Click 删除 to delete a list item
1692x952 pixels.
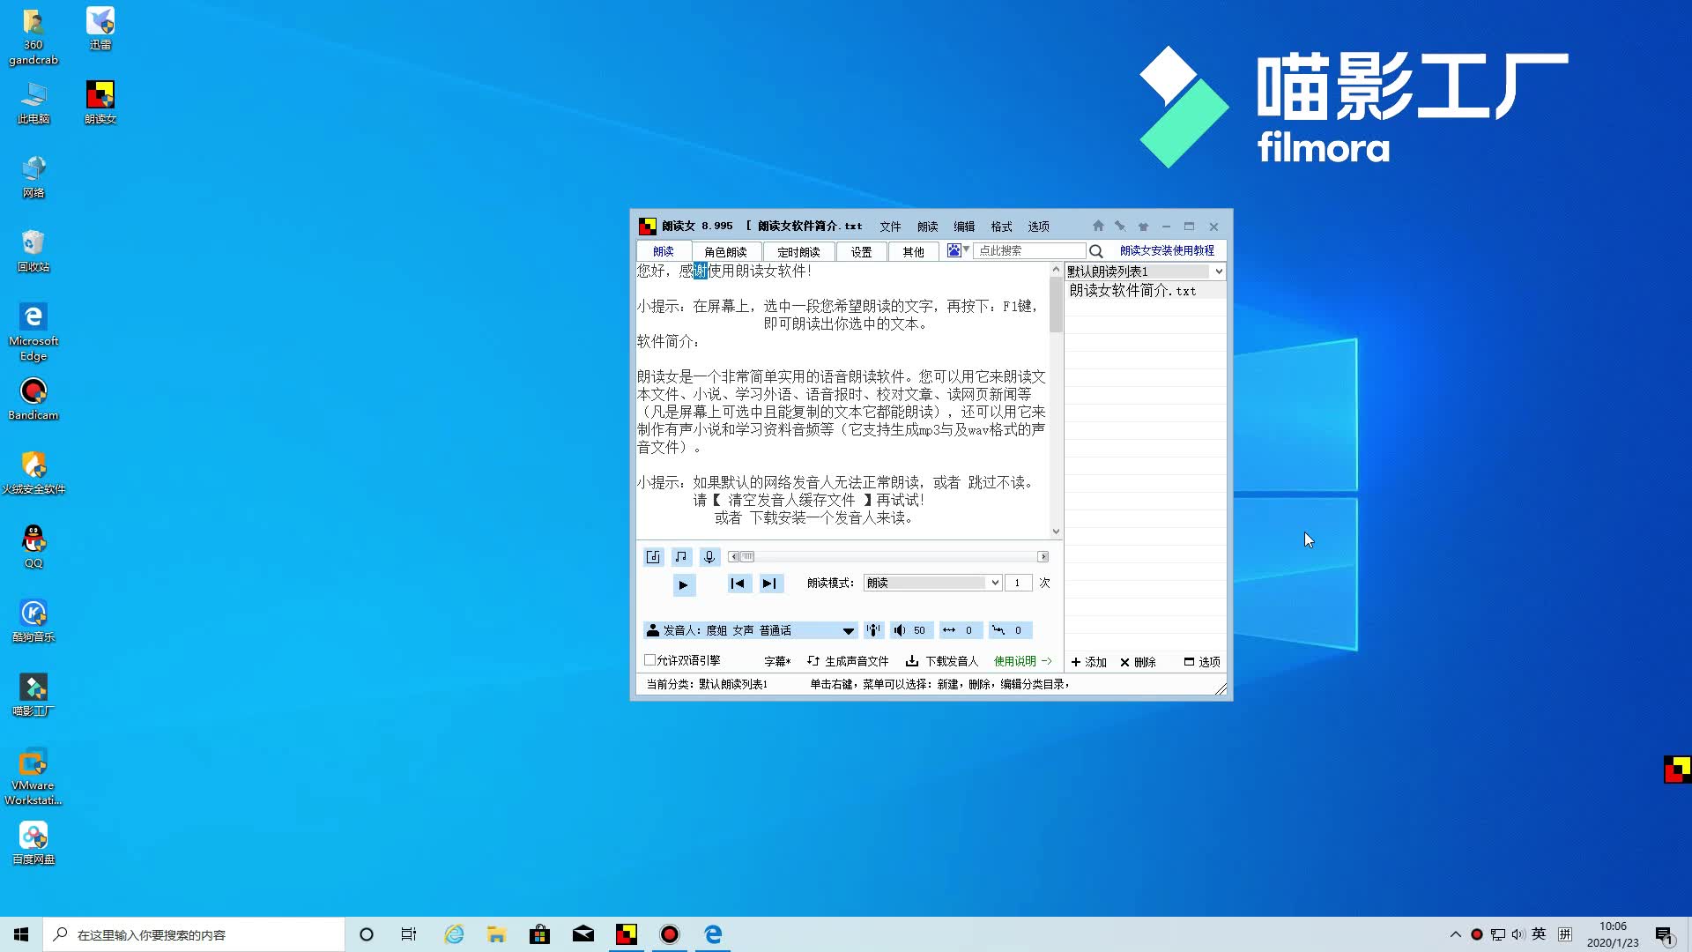pos(1138,662)
